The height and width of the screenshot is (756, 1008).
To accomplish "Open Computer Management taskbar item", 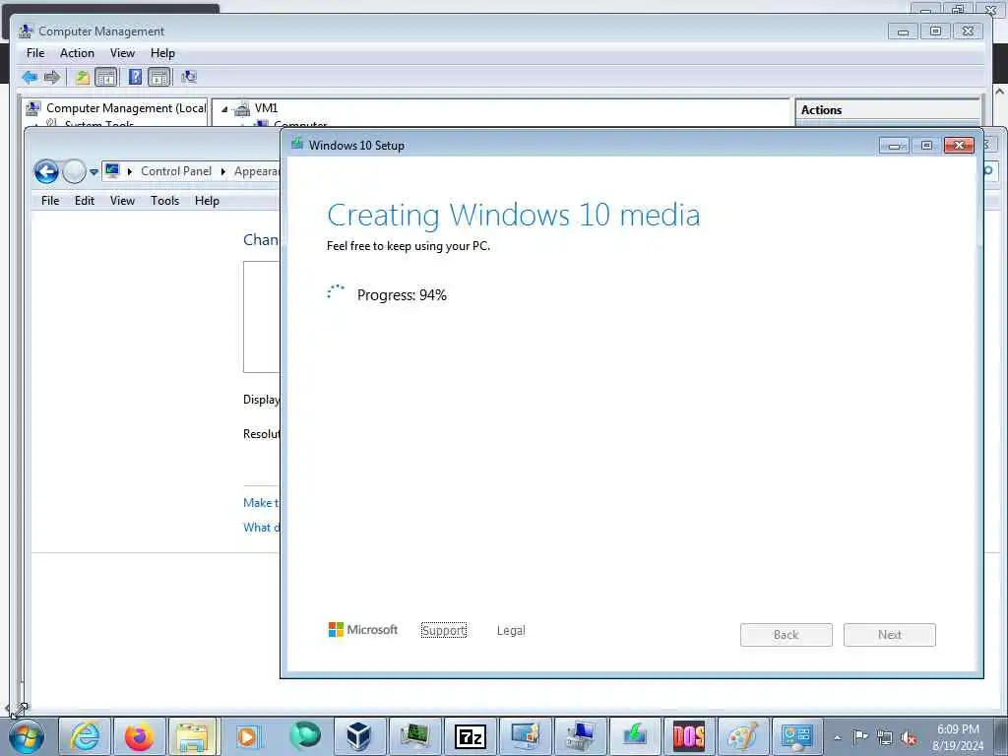I will pyautogui.click(x=580, y=736).
